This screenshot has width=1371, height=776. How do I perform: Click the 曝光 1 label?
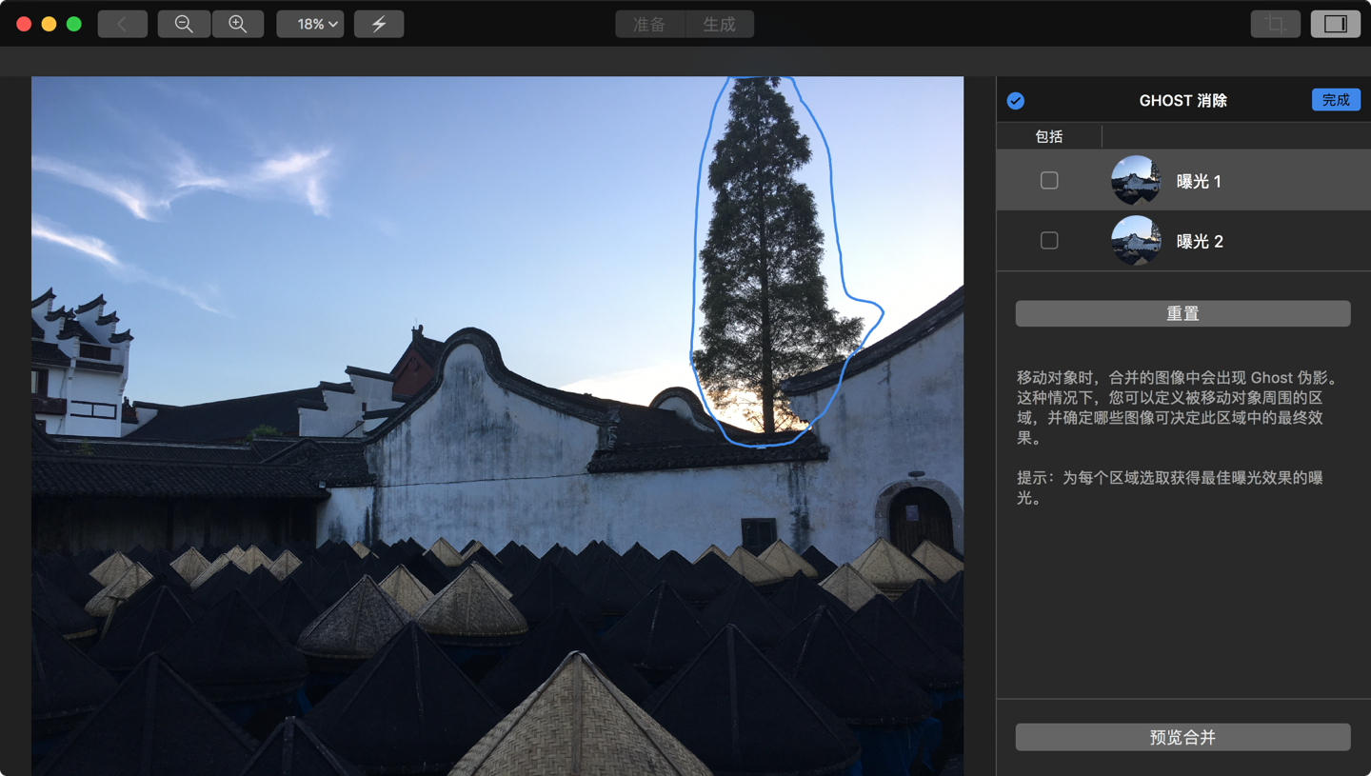(x=1200, y=181)
